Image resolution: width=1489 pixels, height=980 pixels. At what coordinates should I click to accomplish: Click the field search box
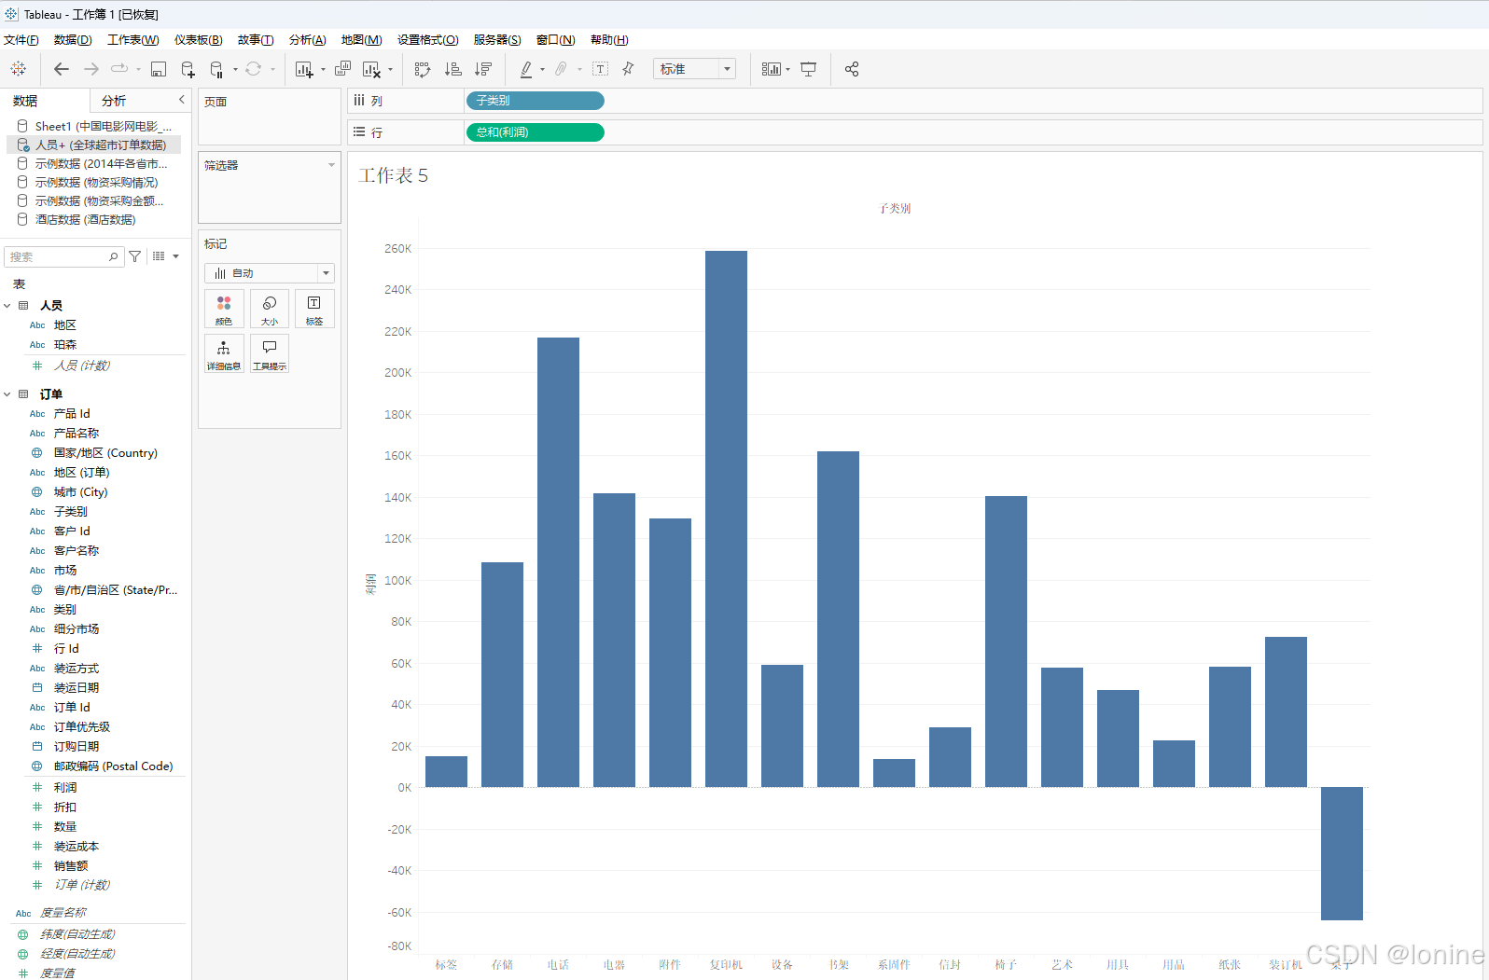[63, 256]
